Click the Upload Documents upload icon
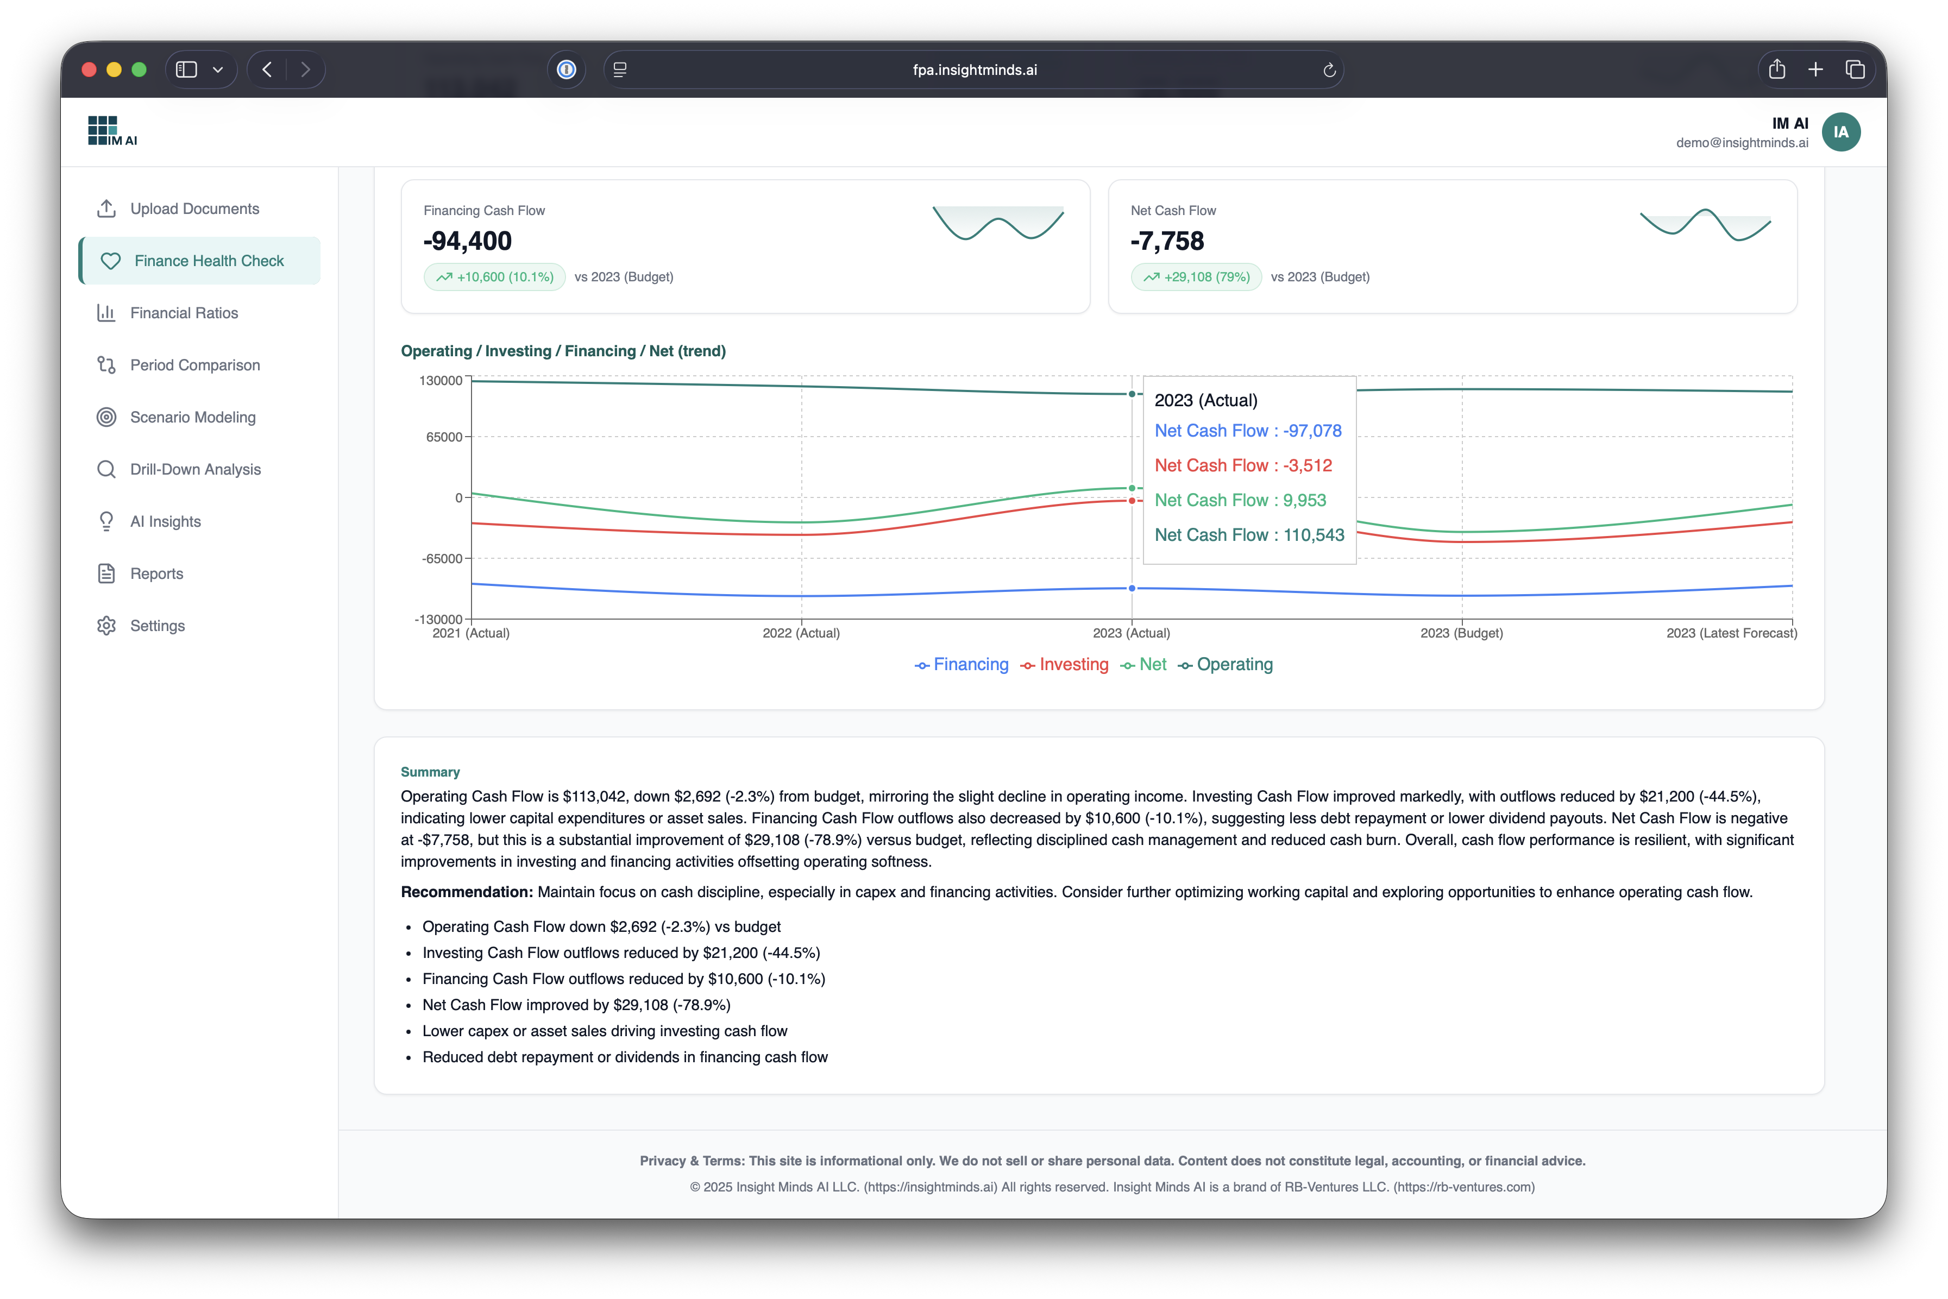1948x1299 pixels. (x=106, y=209)
